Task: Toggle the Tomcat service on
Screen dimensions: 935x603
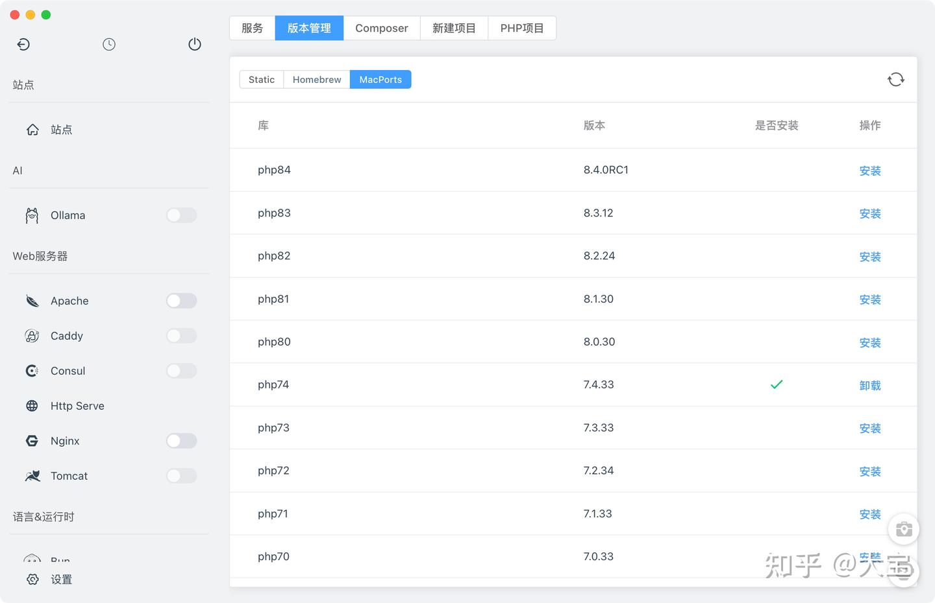Action: [x=181, y=475]
